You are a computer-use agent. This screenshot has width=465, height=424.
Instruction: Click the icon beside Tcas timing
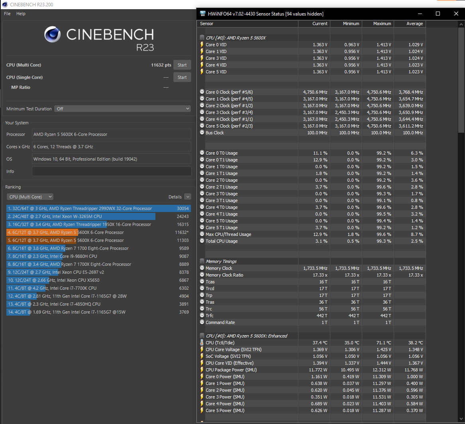pos(202,281)
